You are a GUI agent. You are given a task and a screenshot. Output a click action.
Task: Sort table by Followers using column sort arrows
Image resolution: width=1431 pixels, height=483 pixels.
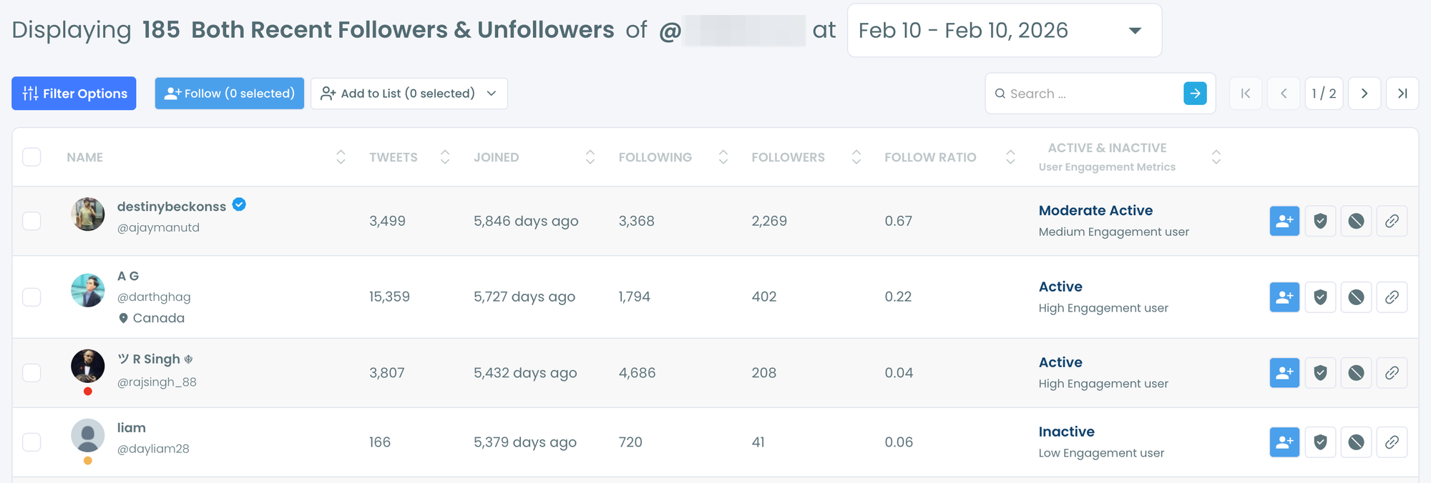click(856, 156)
